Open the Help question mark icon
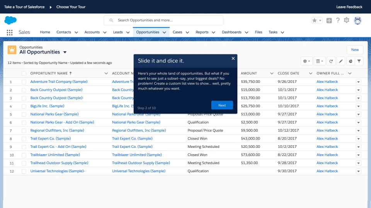 (x=338, y=20)
